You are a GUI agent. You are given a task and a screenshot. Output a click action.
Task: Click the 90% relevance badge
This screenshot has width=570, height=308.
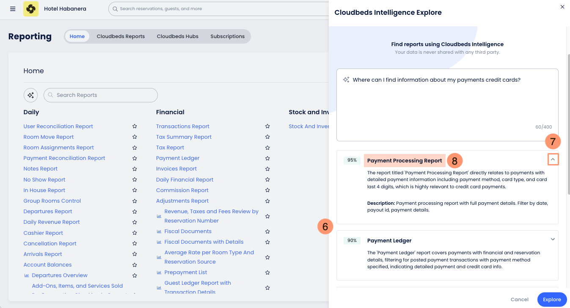click(x=352, y=240)
